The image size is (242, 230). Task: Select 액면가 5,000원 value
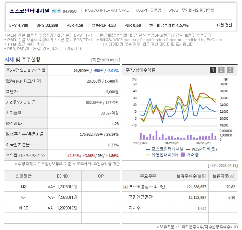(112, 92)
